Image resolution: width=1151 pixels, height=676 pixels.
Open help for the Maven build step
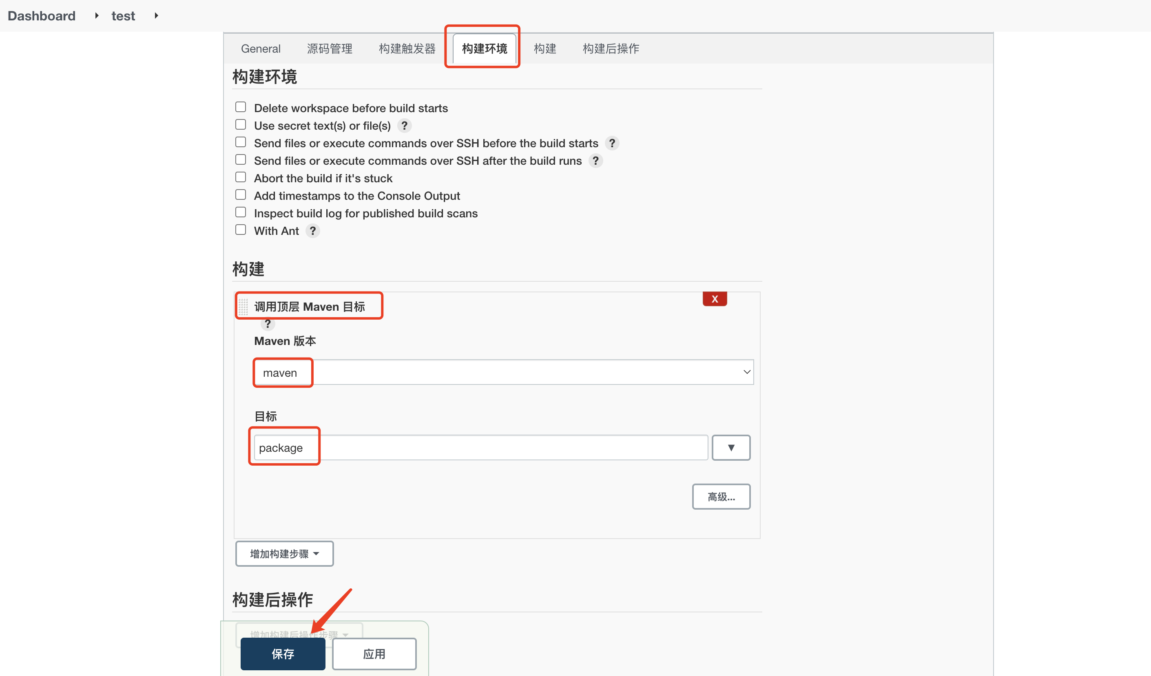tap(268, 324)
